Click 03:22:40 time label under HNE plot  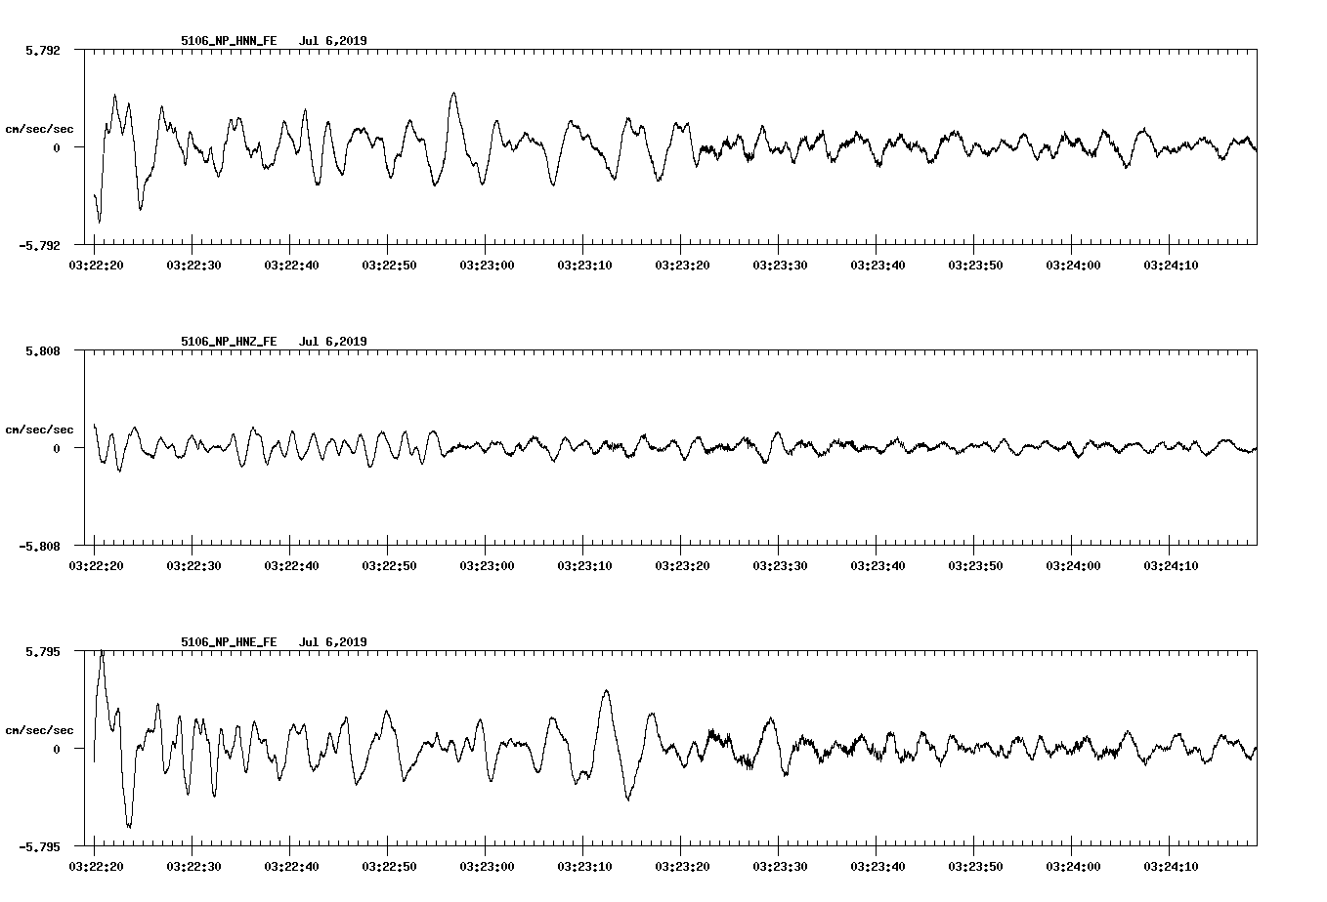point(290,866)
